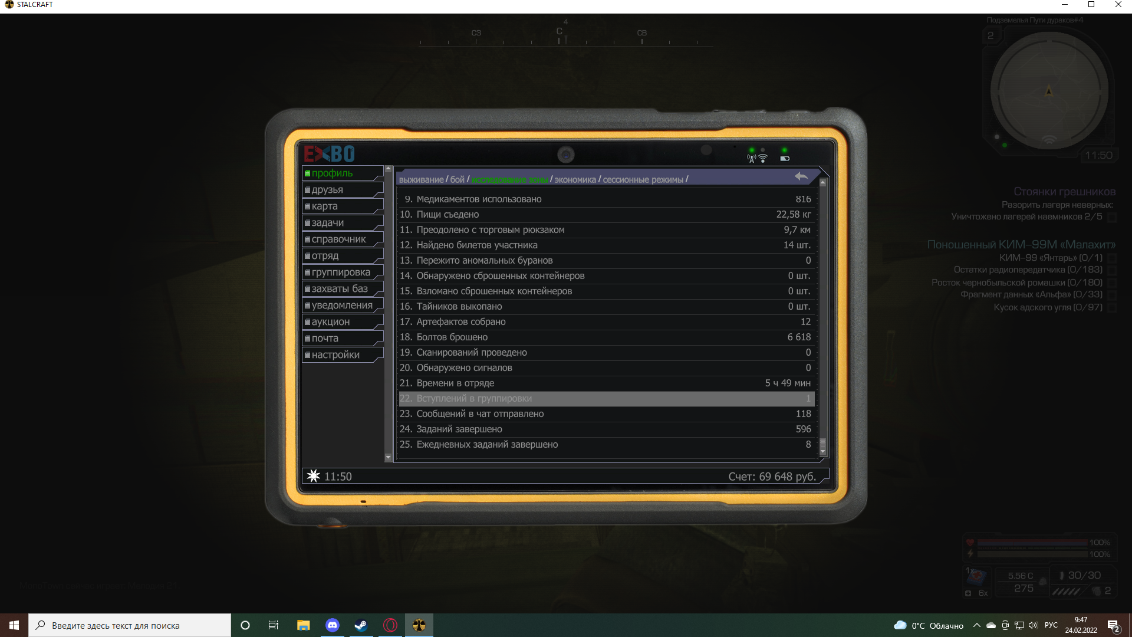Screen dimensions: 1132x637
Task: Click the Windows search input field
Action: coord(130,625)
